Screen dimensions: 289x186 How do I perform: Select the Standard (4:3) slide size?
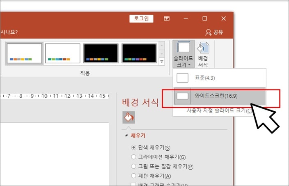tap(219, 78)
